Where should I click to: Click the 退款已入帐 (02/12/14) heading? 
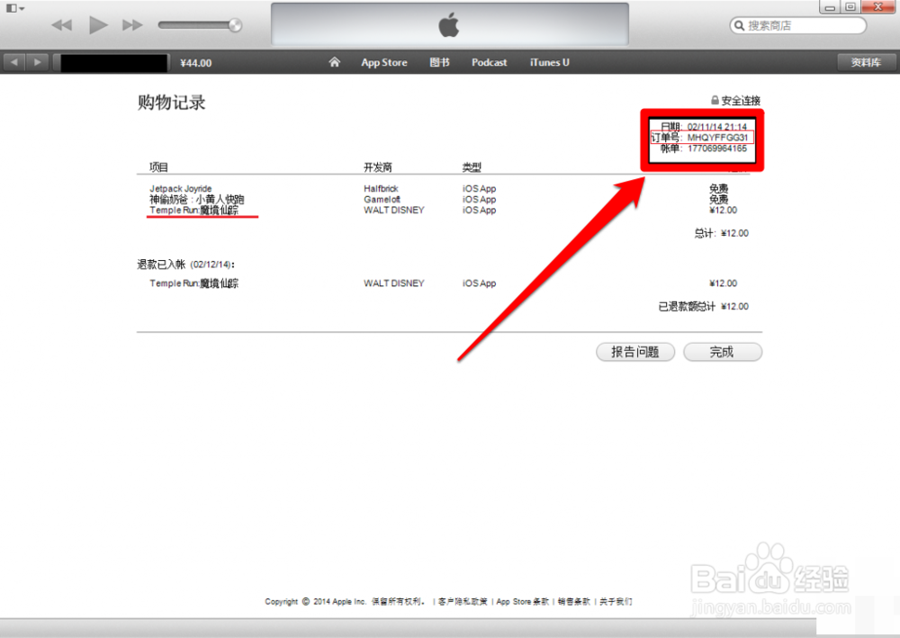tap(186, 265)
